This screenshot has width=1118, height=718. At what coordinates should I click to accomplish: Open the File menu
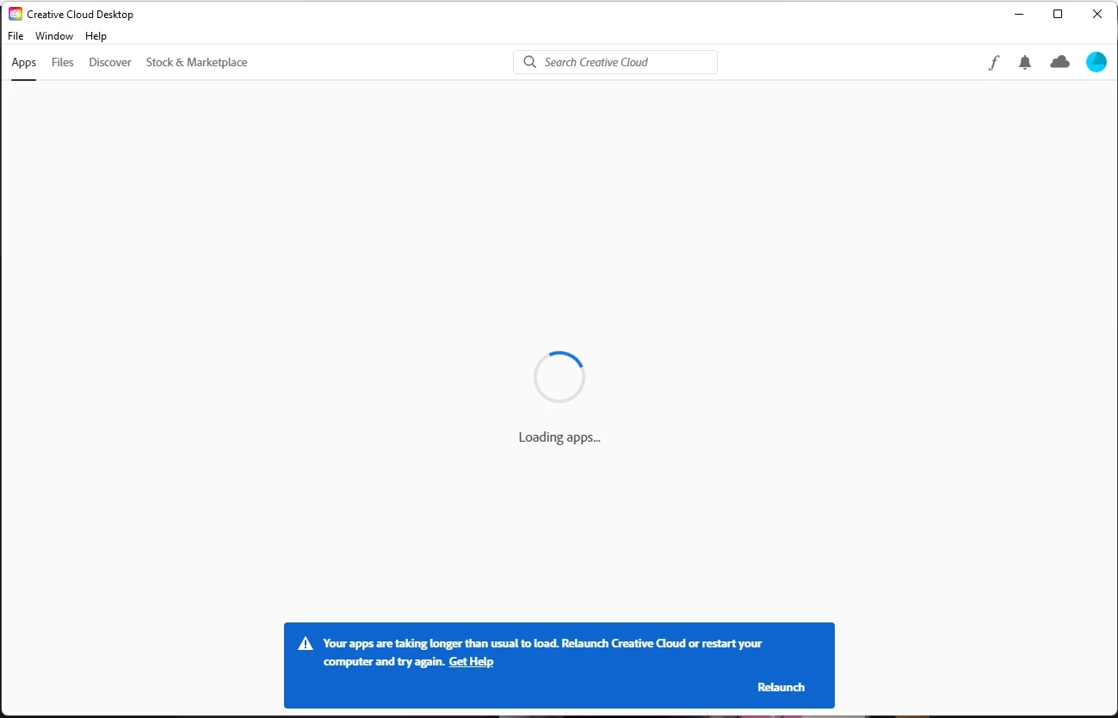coord(15,36)
